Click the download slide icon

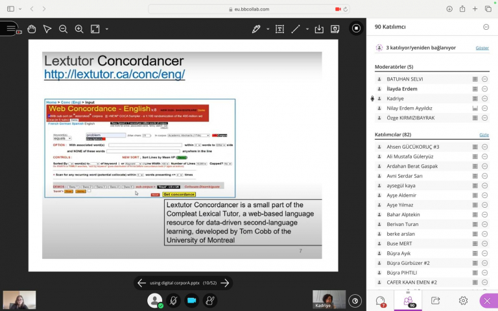319,29
